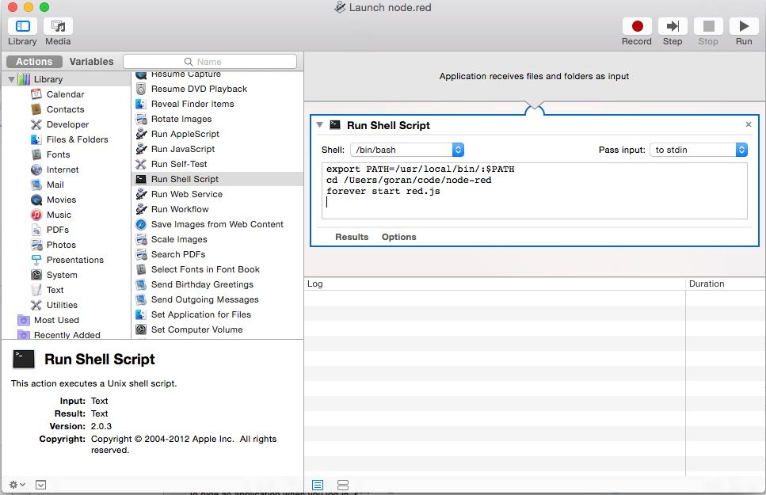Image resolution: width=766 pixels, height=495 pixels.
Task: Select the Text category in Library
Action: click(55, 290)
